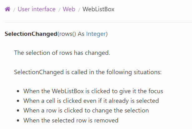Click the slash separator between User interface and Web
The height and width of the screenshot is (129, 192).
click(x=59, y=9)
